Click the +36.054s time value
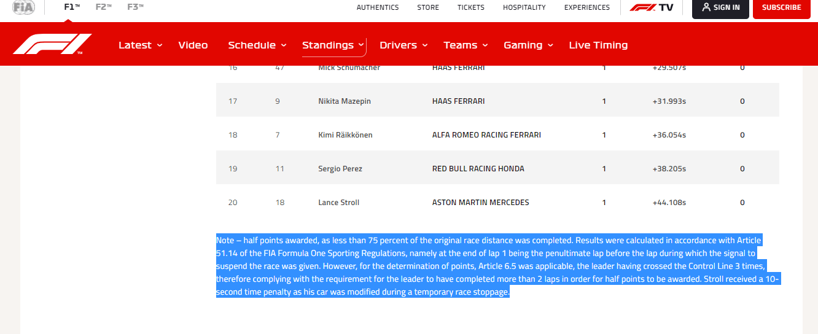The height and width of the screenshot is (334, 818). click(669, 135)
